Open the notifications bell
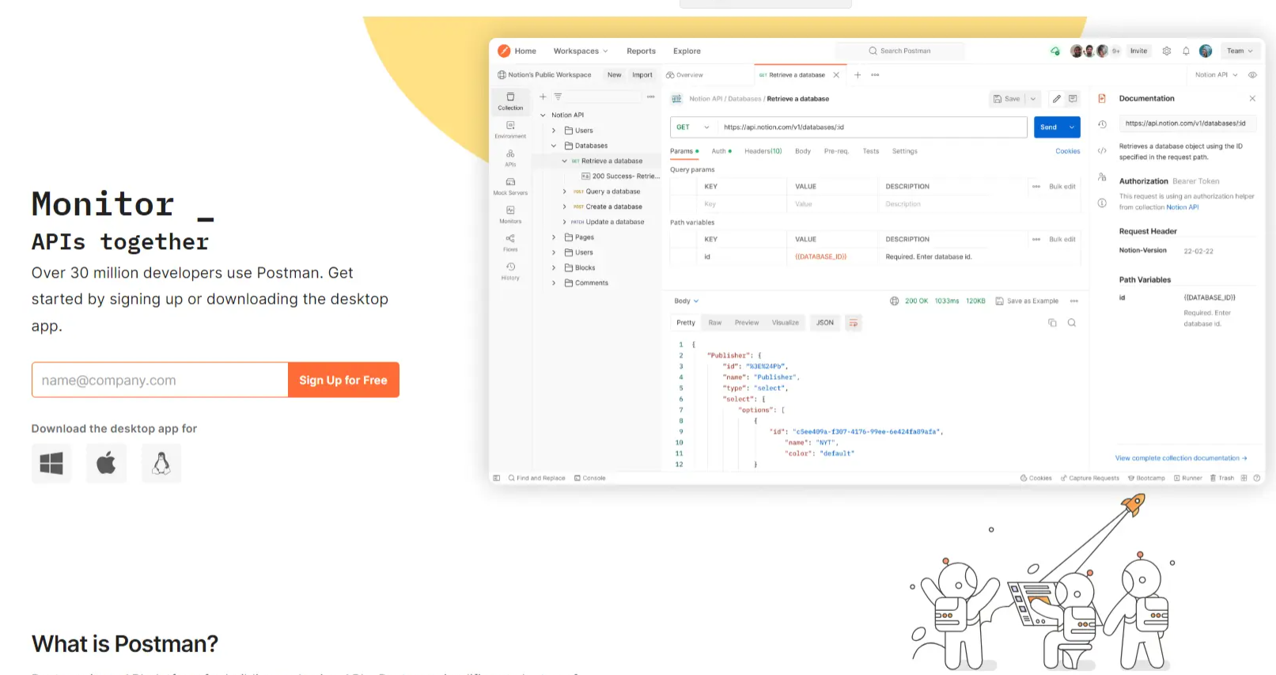 (1186, 51)
